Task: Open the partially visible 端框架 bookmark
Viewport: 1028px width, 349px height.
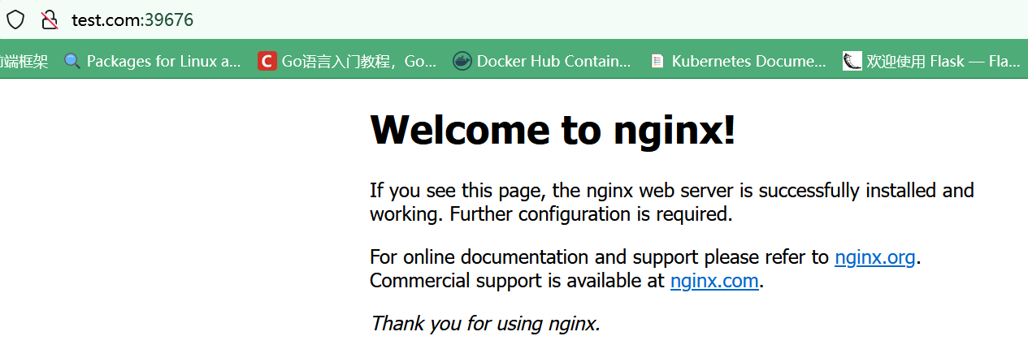Action: click(24, 61)
